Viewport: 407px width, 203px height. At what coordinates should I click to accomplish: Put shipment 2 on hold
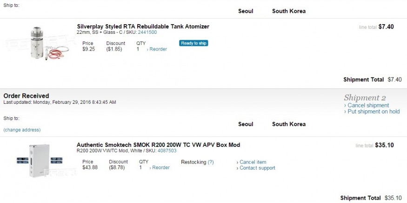pos(372,112)
